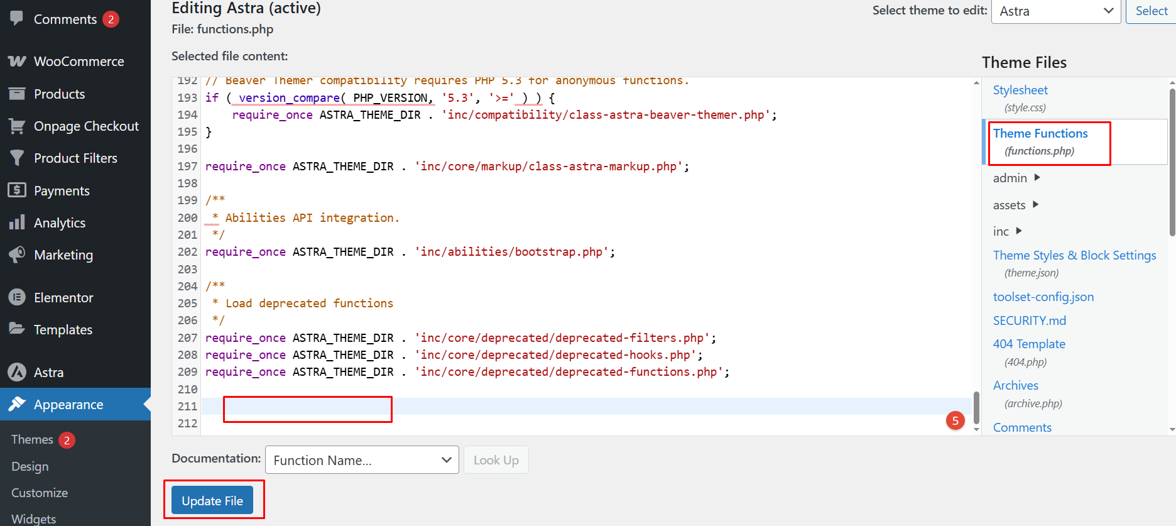Click the Products archive box icon
This screenshot has width=1176, height=526.
pyautogui.click(x=17, y=94)
